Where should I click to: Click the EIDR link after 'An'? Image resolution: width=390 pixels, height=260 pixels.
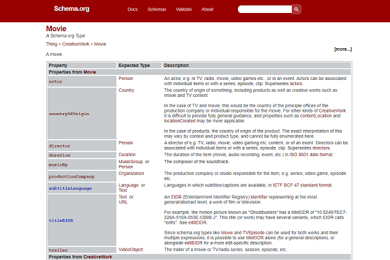pos(176,197)
